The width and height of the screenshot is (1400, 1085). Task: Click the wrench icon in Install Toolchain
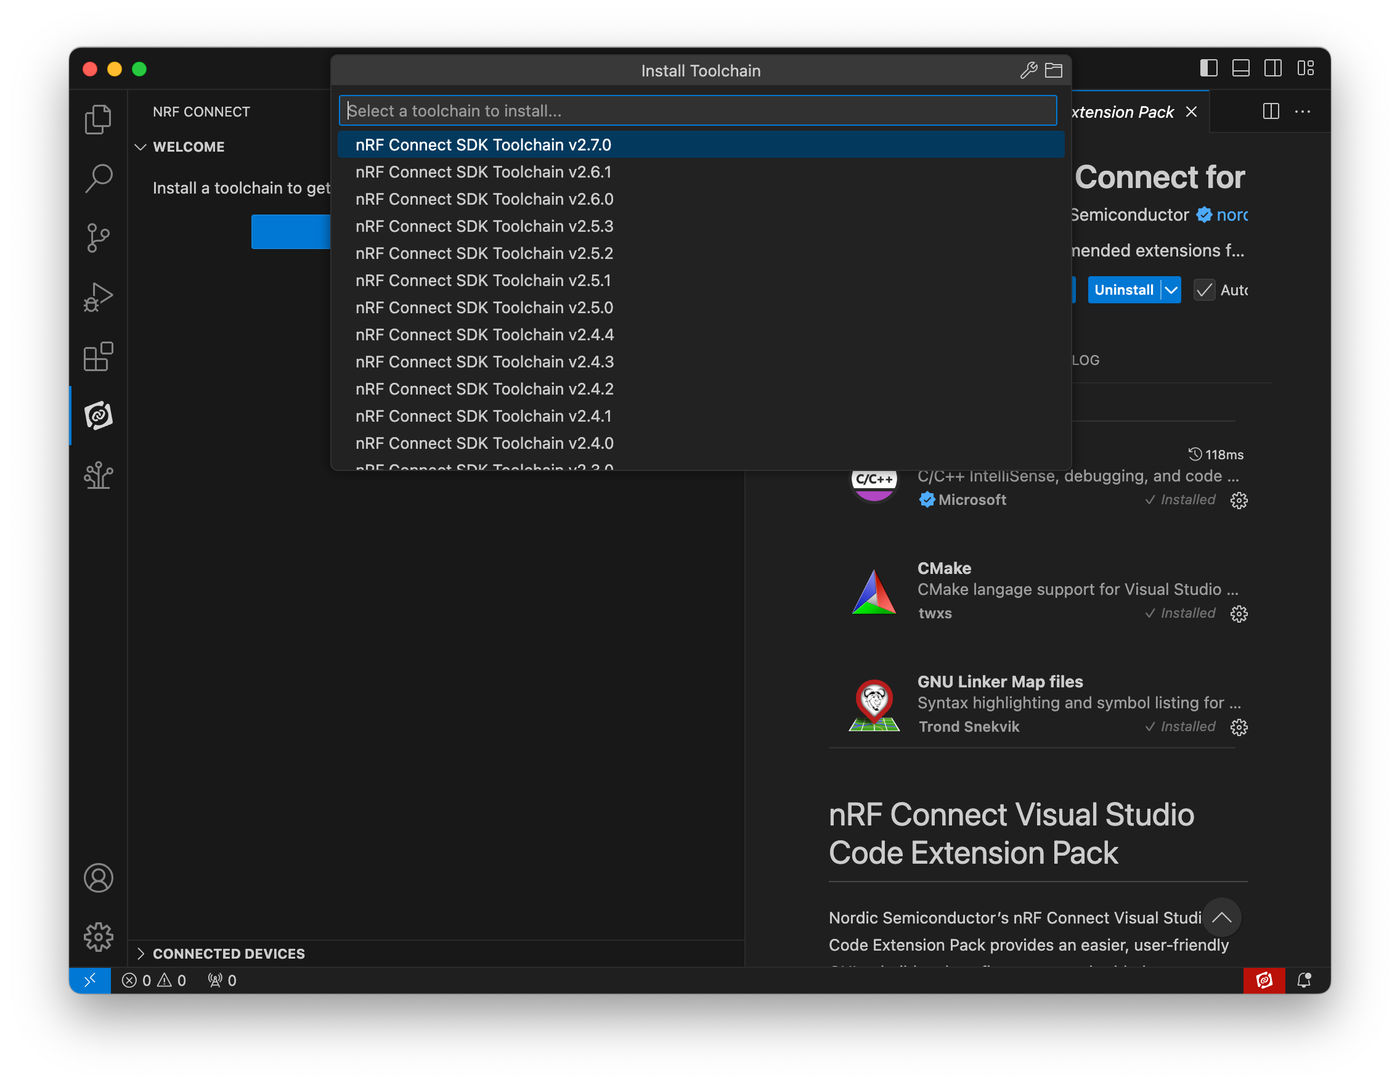[1028, 70]
